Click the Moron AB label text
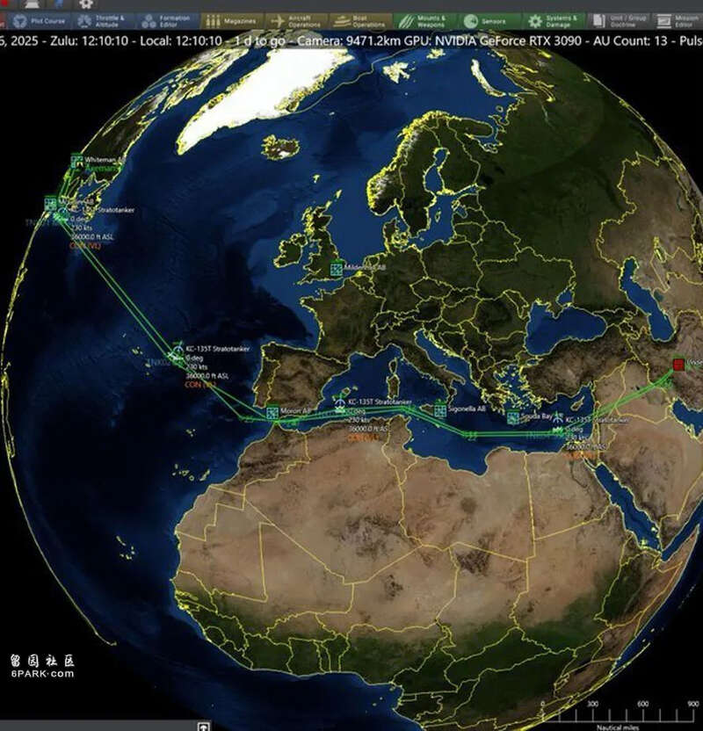This screenshot has height=731, width=703. pos(295,411)
